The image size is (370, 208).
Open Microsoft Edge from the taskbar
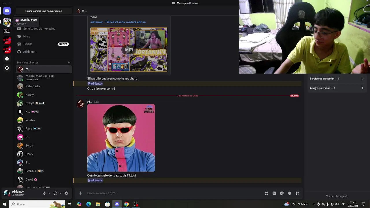[88, 204]
